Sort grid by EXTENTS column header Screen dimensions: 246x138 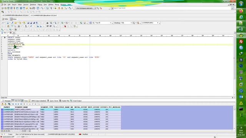pyautogui.click(x=104, y=107)
